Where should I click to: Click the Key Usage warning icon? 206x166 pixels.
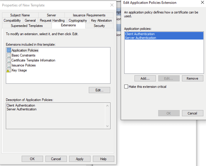[x=9, y=70]
